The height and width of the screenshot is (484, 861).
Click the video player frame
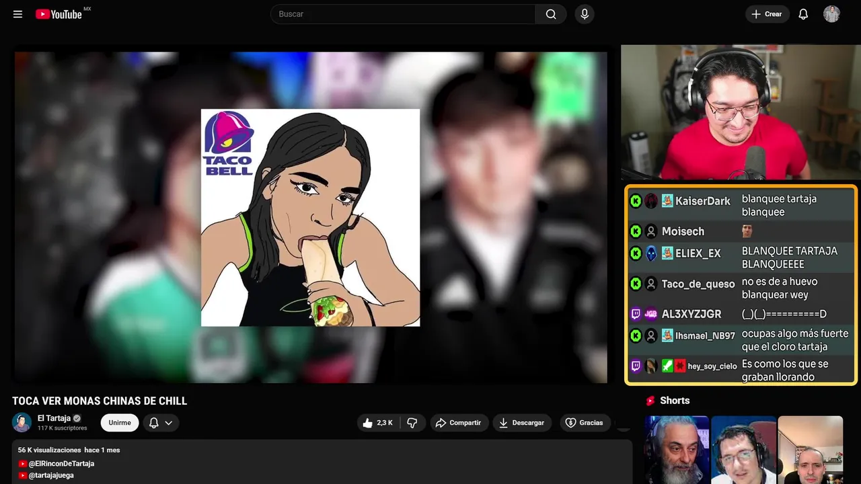pyautogui.click(x=311, y=217)
